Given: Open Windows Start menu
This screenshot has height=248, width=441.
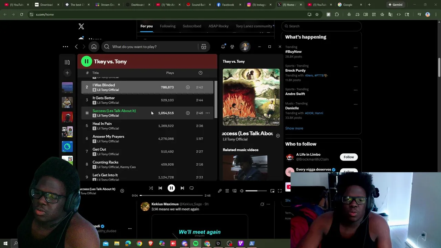Looking at the screenshot, I should 5,244.
